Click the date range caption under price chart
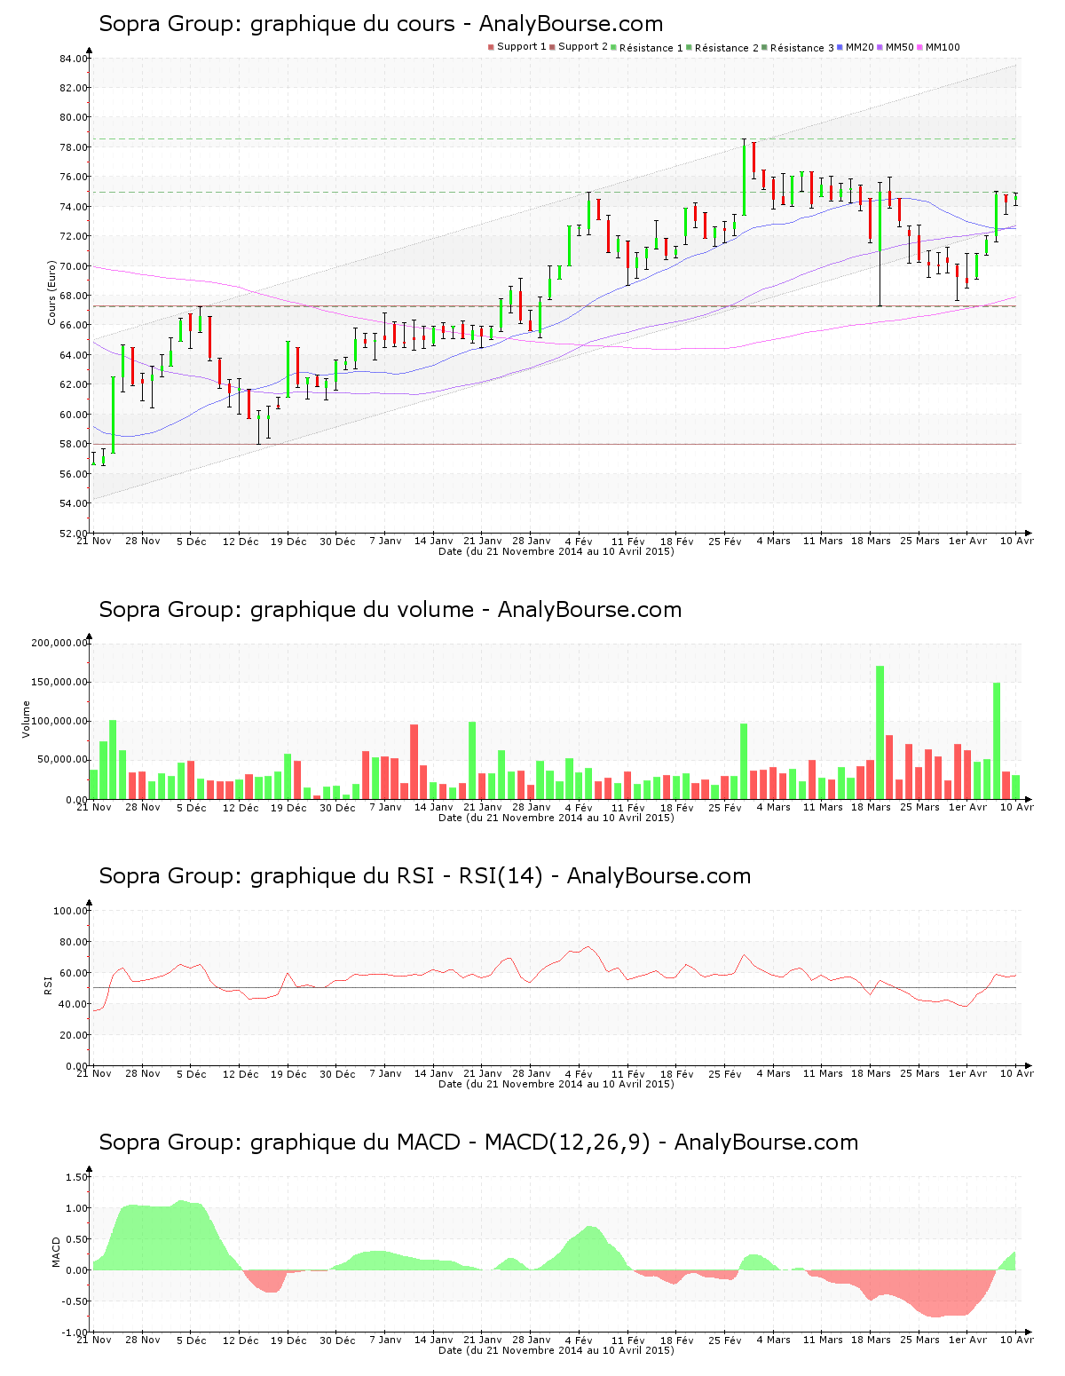Image resolution: width=1065 pixels, height=1376 pixels. click(556, 551)
